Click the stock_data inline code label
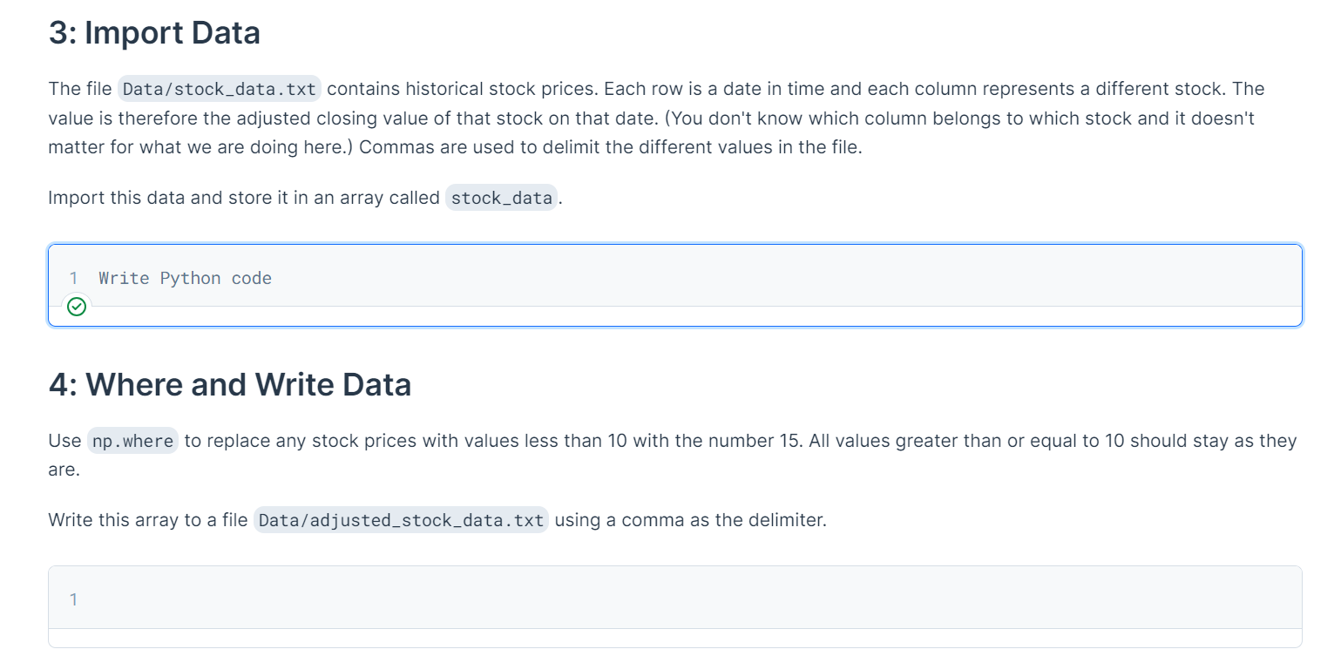The image size is (1341, 656). (501, 198)
